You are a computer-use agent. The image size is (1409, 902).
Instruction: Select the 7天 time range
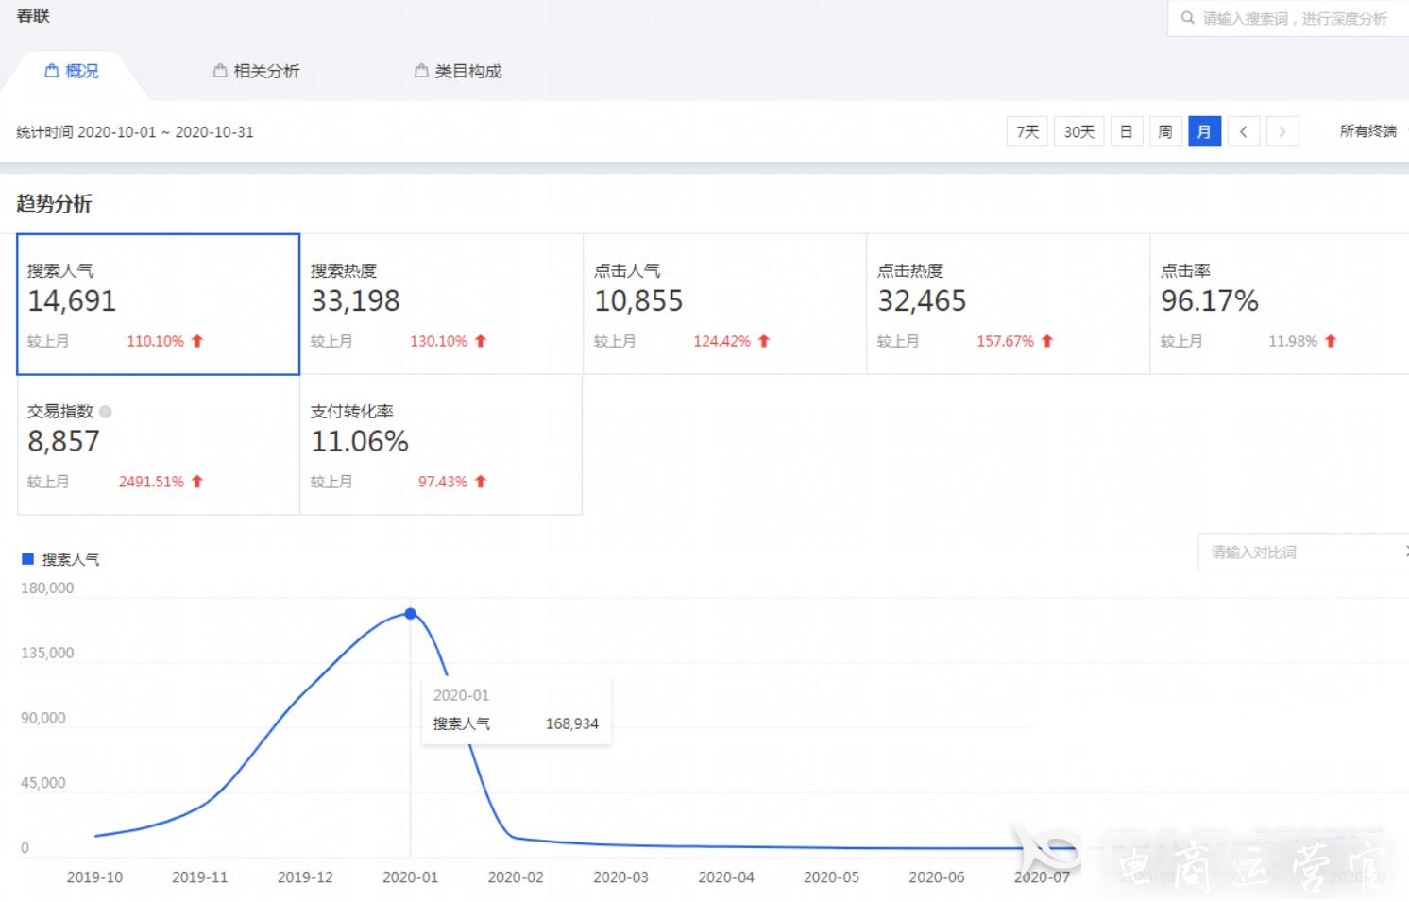coord(1027,131)
